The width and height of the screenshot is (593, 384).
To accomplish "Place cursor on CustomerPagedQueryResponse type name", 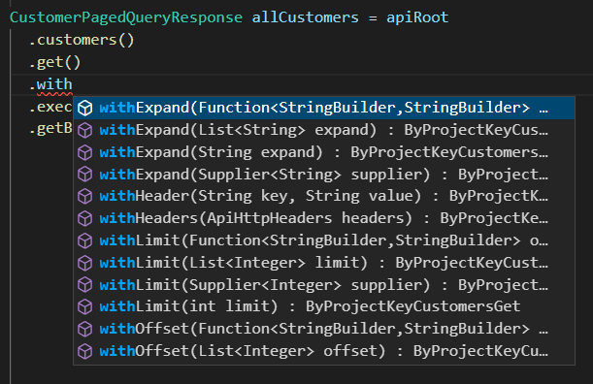I will pos(126,17).
